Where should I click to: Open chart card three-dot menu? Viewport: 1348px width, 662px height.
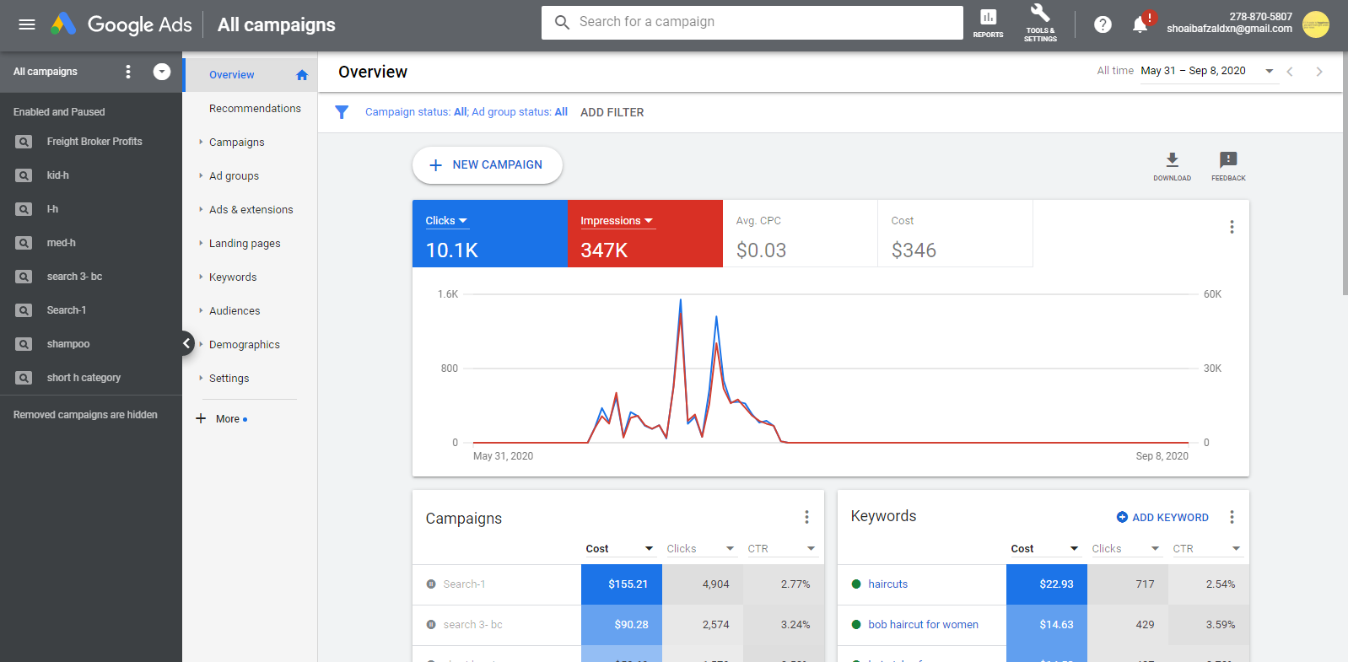click(1232, 227)
